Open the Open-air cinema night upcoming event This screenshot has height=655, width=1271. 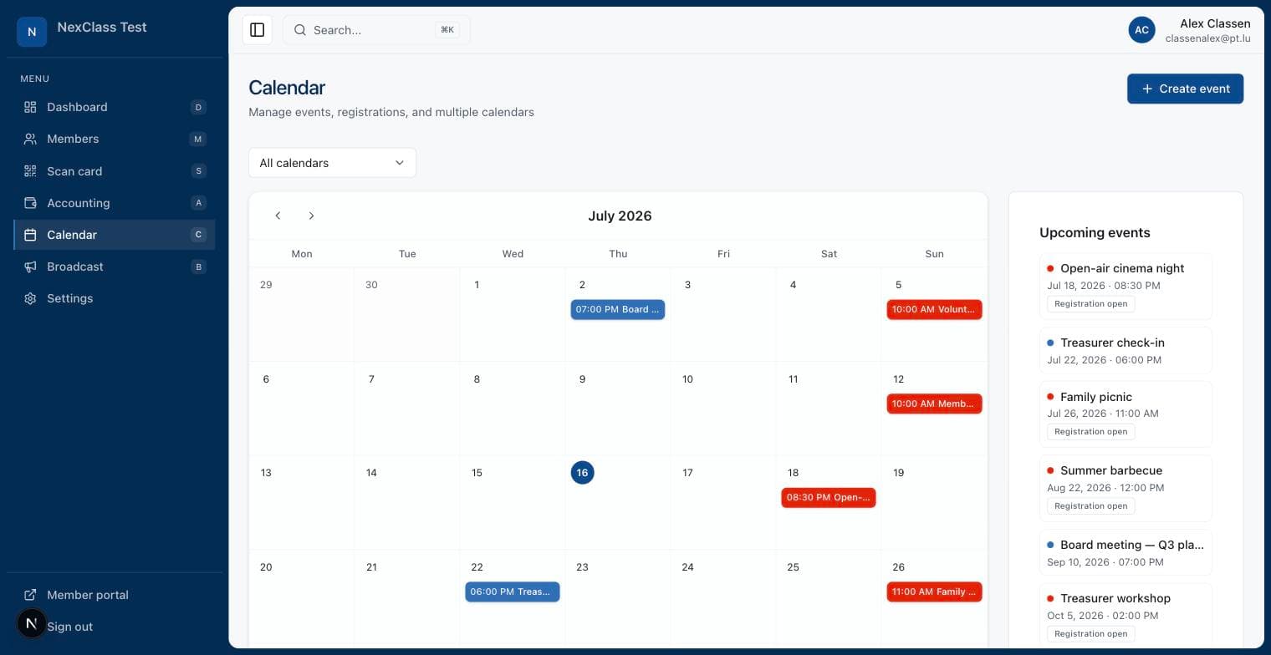pyautogui.click(x=1126, y=287)
